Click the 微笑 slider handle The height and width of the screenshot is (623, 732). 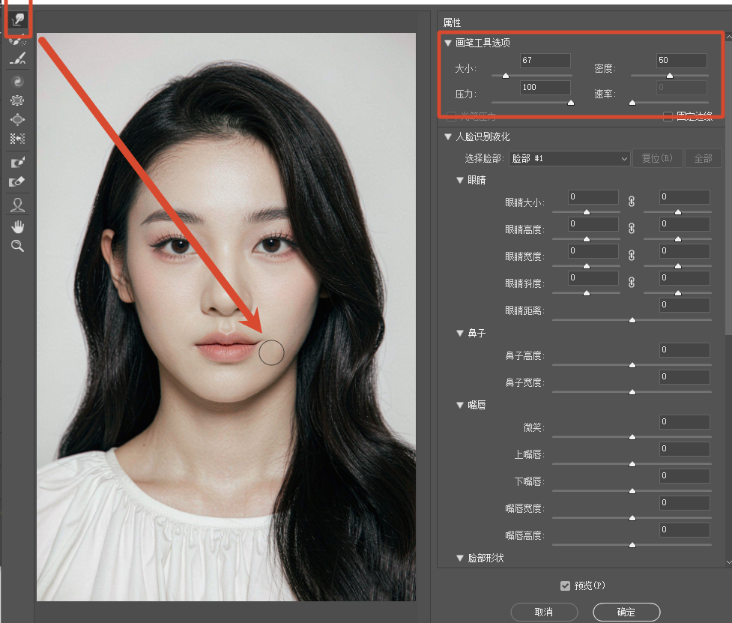click(x=632, y=437)
